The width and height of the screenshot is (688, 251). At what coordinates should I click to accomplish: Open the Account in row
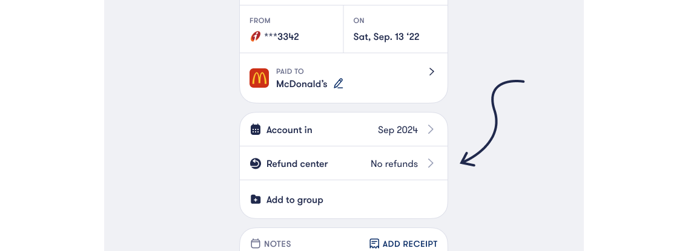point(289,130)
